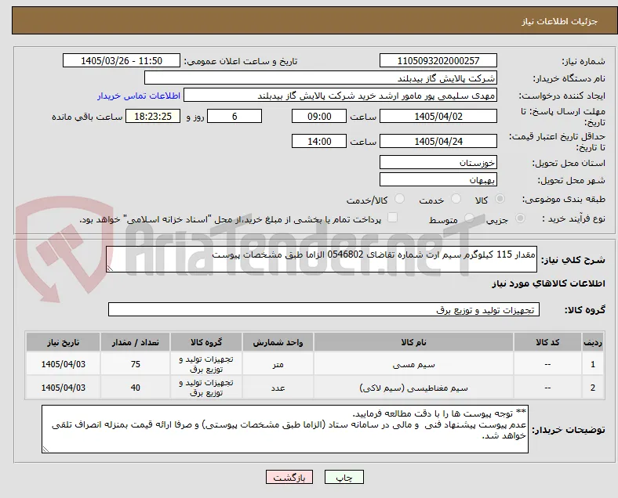The width and height of the screenshot is (618, 498).
Task: Click the ردیف column header
Action: (x=592, y=342)
